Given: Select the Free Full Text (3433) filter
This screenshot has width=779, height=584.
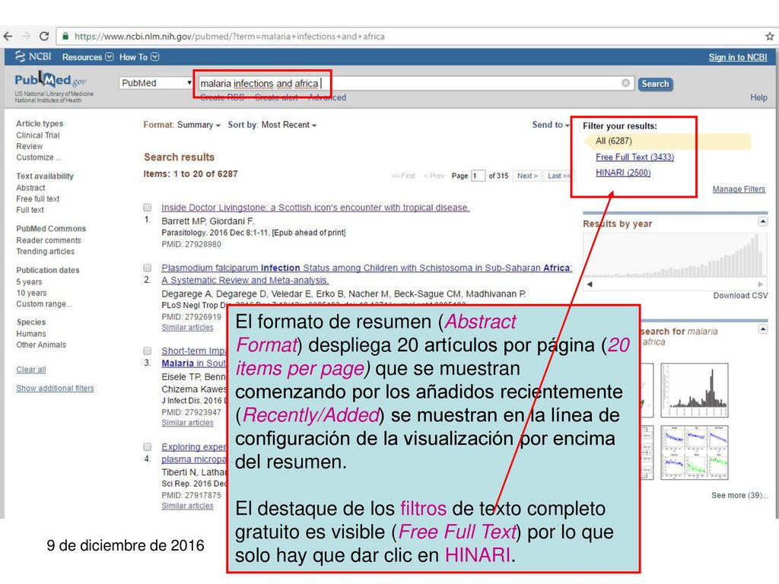Looking at the screenshot, I should coord(635,157).
